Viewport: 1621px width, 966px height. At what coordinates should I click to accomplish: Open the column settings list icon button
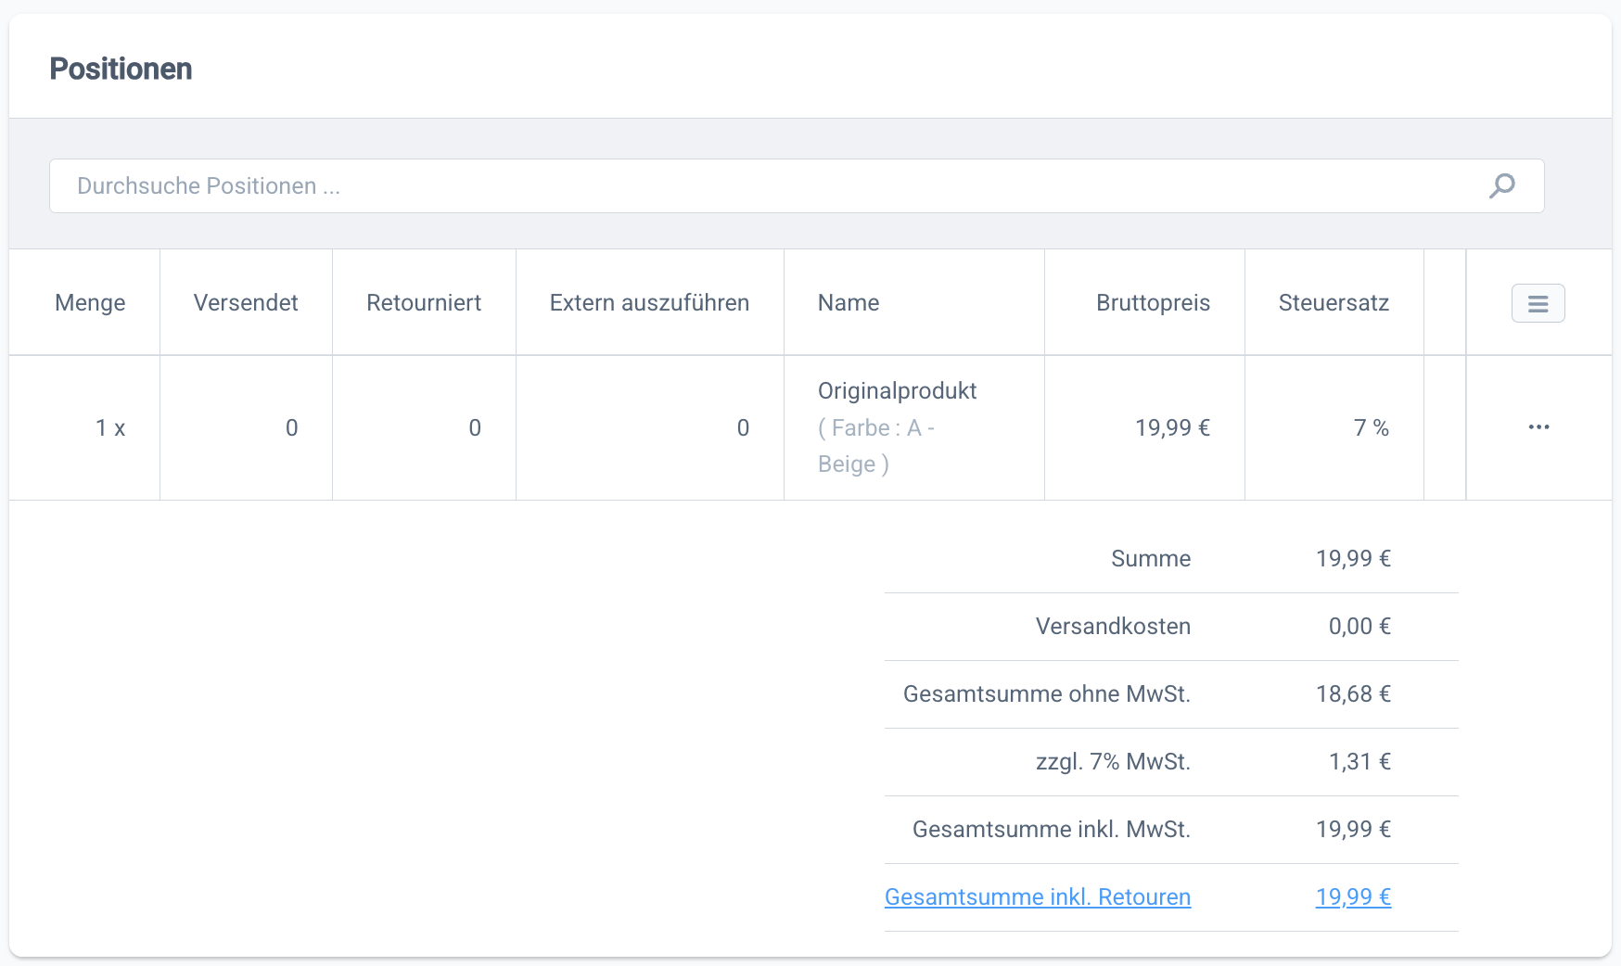coord(1538,303)
